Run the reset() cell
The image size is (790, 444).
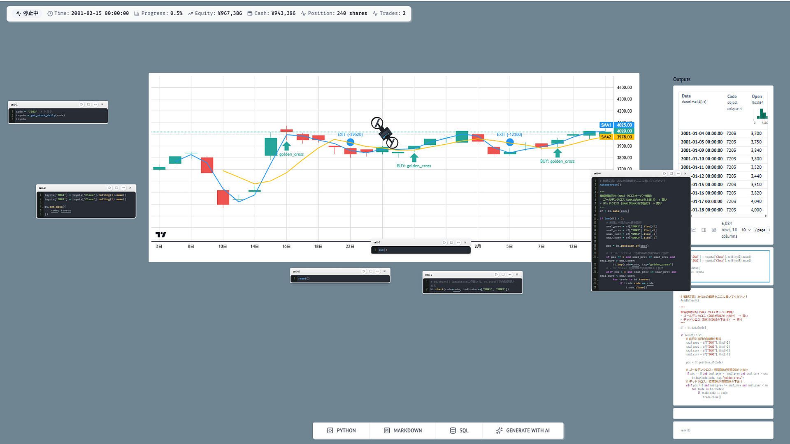pyautogui.click(x=364, y=271)
